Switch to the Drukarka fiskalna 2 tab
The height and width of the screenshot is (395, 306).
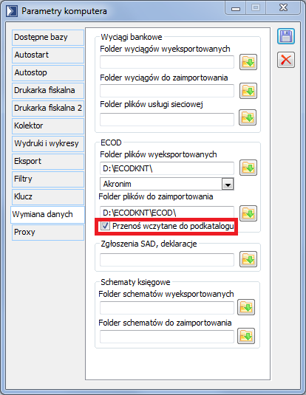[48, 109]
